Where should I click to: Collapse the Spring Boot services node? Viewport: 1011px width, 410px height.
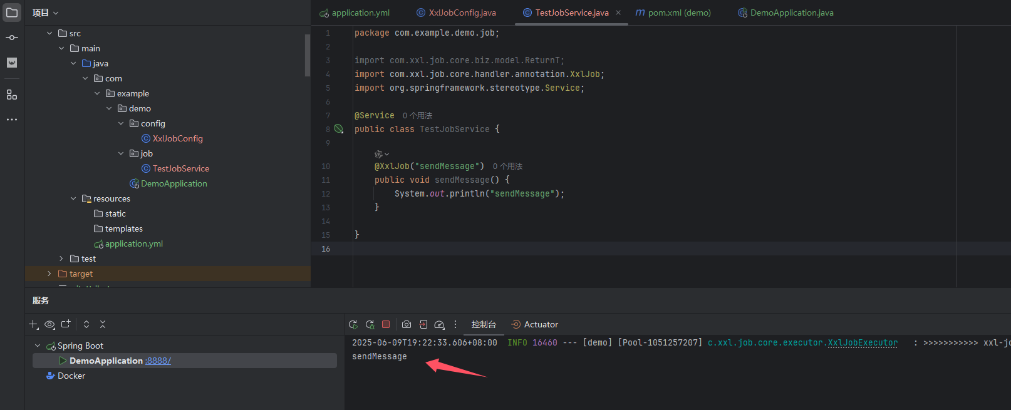(x=38, y=346)
